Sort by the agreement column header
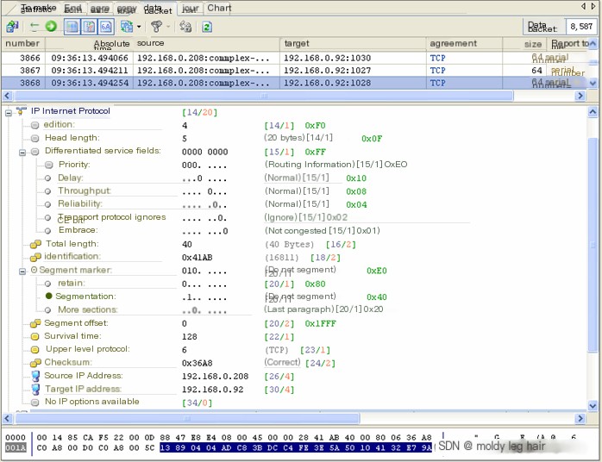Image resolution: width=602 pixels, height=462 pixels. [x=465, y=43]
